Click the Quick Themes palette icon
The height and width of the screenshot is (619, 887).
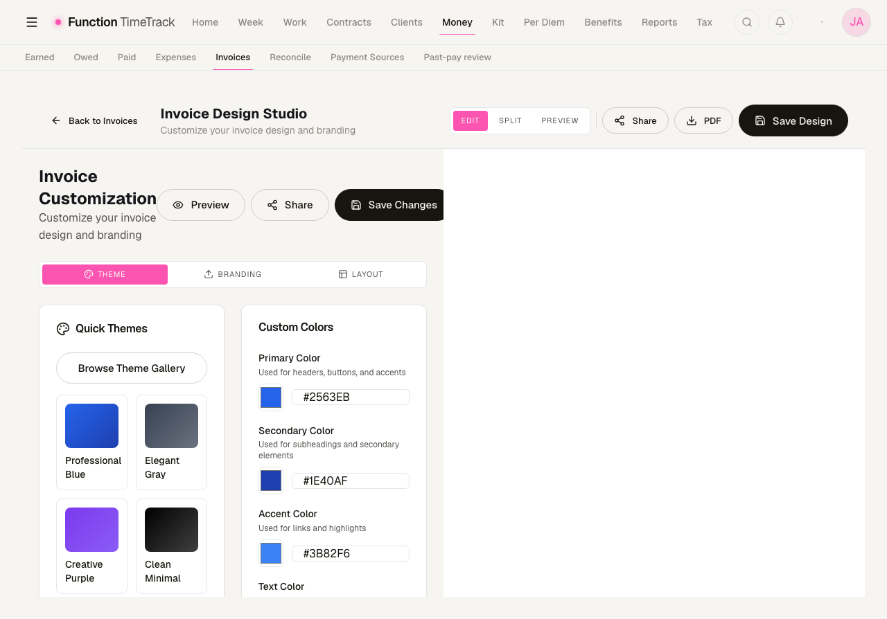(63, 329)
